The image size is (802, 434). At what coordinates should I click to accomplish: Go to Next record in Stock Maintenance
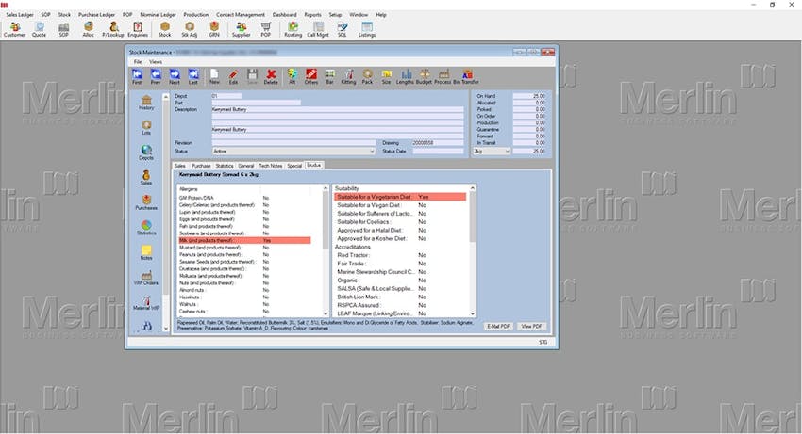pos(175,76)
